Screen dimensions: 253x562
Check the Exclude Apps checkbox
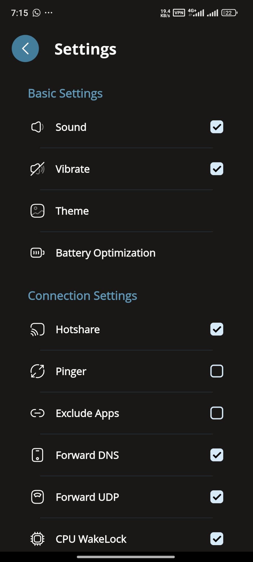coord(217,413)
